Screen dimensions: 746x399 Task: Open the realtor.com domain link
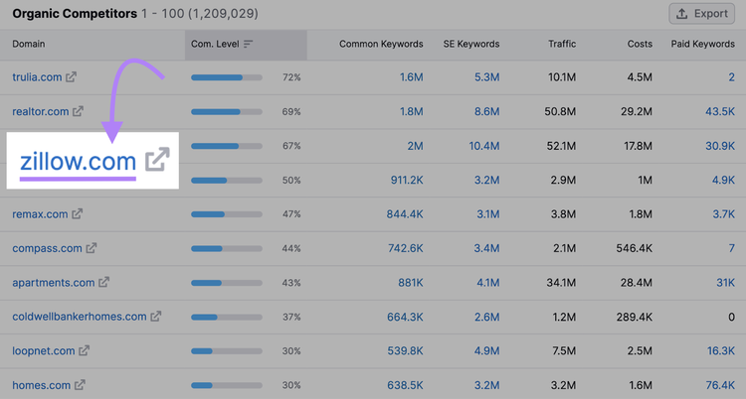point(41,111)
